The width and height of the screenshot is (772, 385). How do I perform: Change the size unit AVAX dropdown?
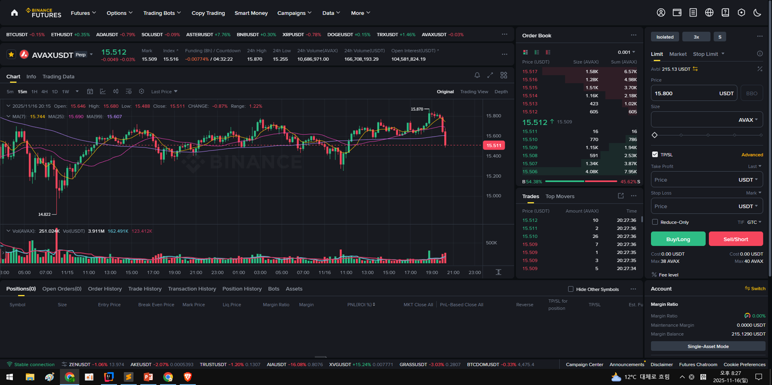748,120
